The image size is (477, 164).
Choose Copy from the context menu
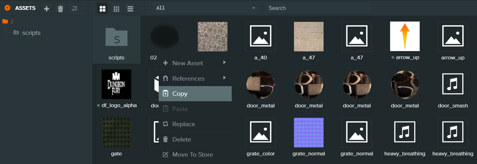[195, 94]
